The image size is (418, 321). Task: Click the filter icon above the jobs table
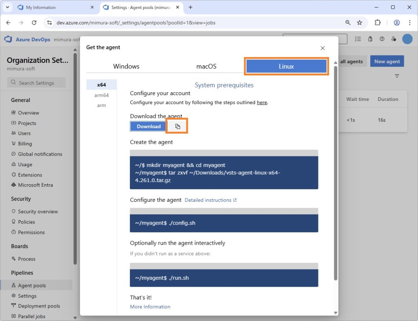(397, 76)
